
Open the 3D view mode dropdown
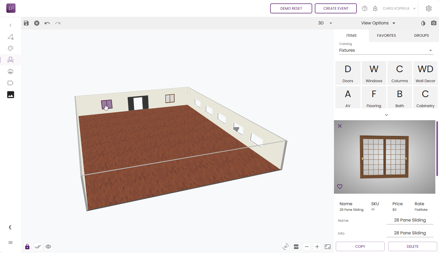coord(325,23)
